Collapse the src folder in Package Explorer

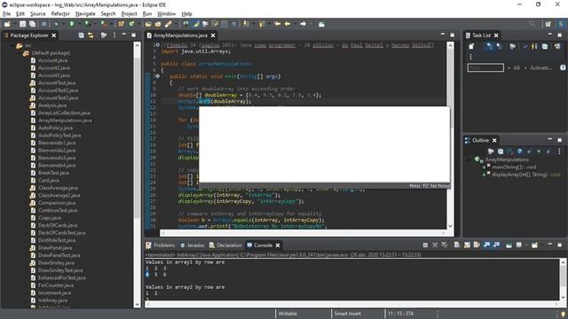[13, 45]
